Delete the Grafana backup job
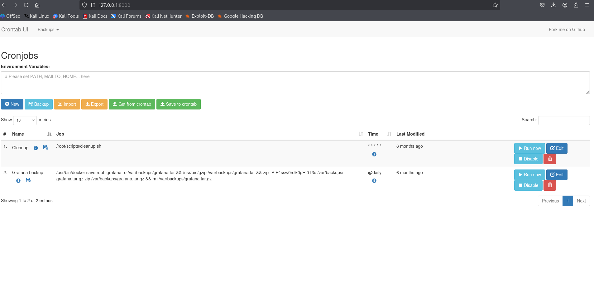The image size is (594, 283). [x=550, y=185]
